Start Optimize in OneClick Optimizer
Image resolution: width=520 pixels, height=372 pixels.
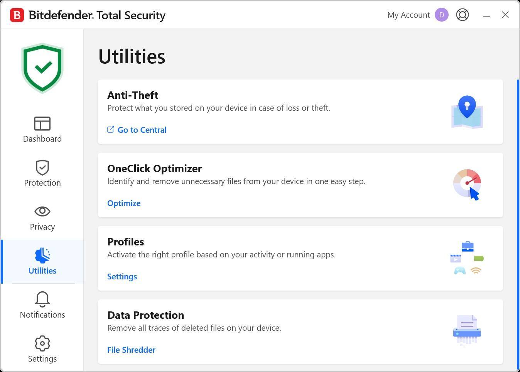point(124,203)
